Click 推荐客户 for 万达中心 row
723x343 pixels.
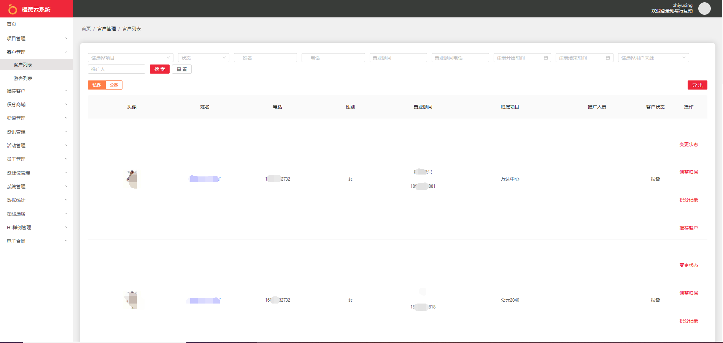(689, 228)
